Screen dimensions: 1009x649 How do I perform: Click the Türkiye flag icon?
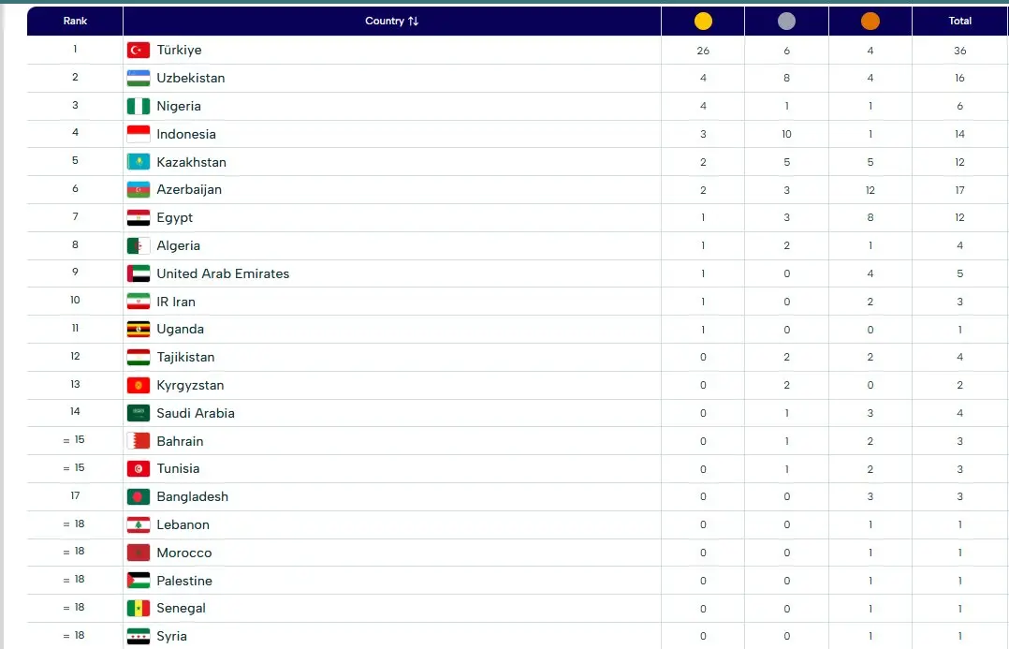pyautogui.click(x=139, y=51)
